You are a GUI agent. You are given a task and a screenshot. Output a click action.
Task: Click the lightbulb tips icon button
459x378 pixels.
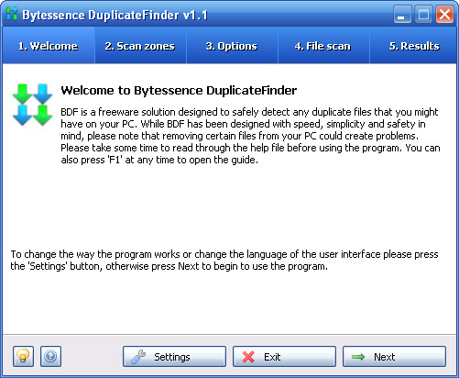click(23, 356)
